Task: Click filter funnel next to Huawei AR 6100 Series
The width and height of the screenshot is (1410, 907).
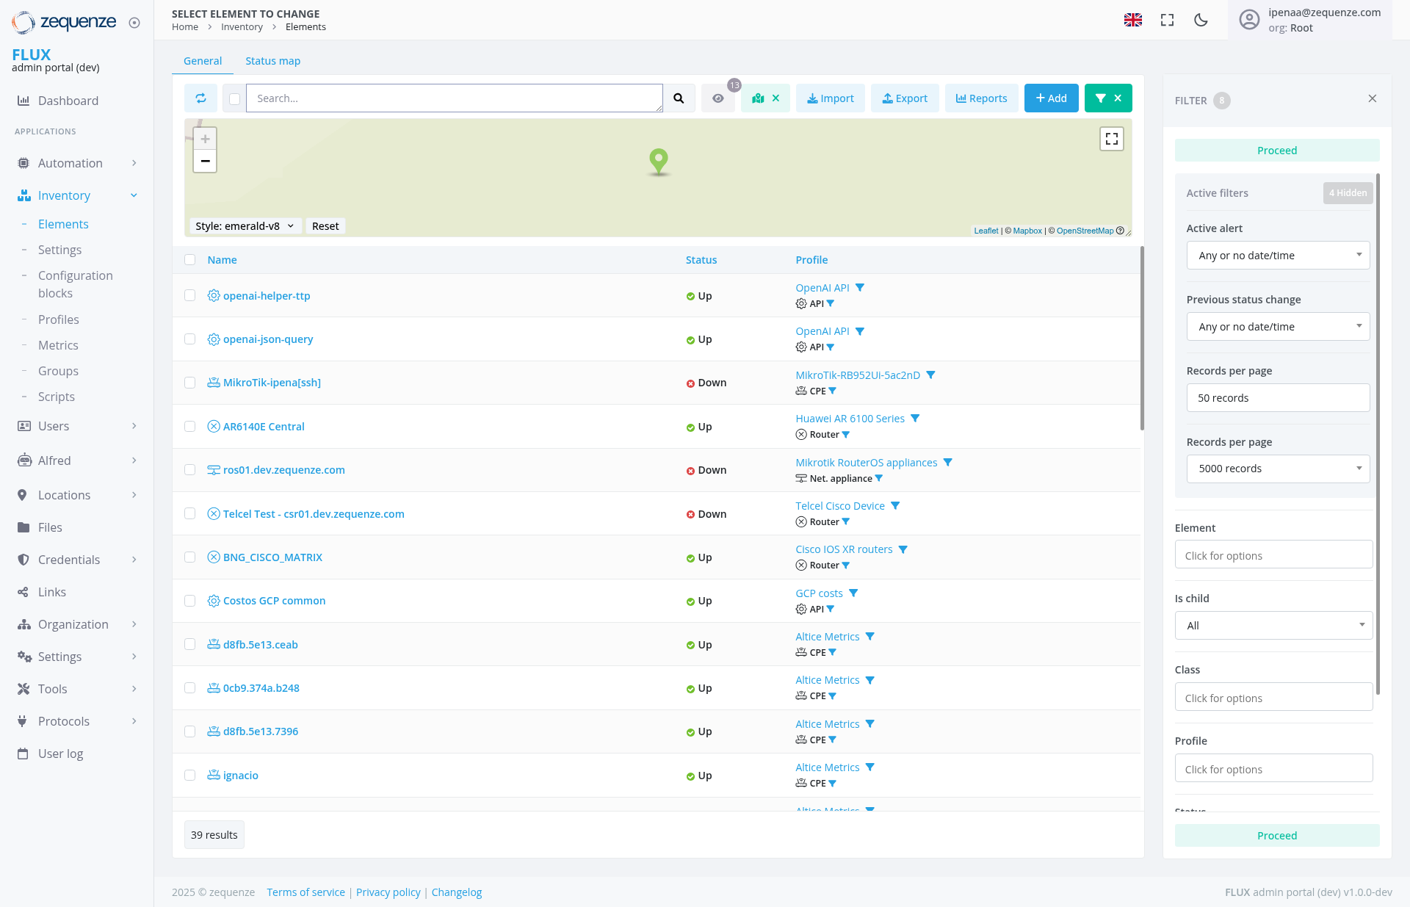Action: point(915,419)
